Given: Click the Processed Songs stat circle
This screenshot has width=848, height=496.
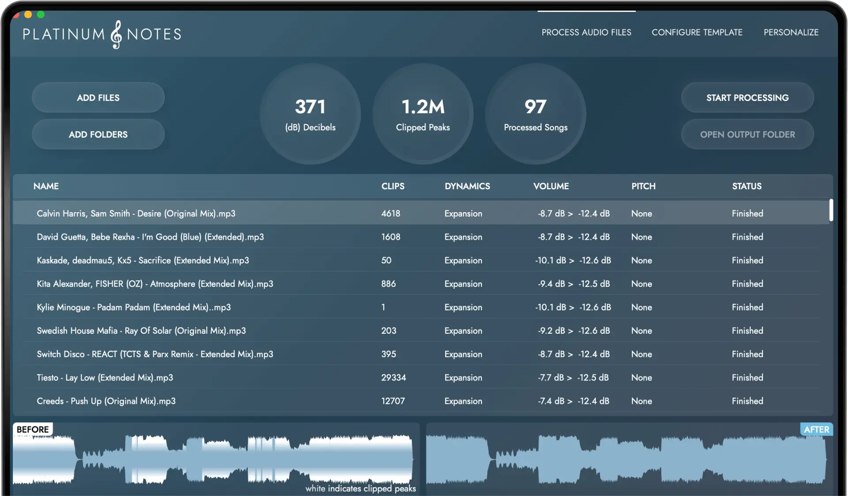Looking at the screenshot, I should [535, 114].
